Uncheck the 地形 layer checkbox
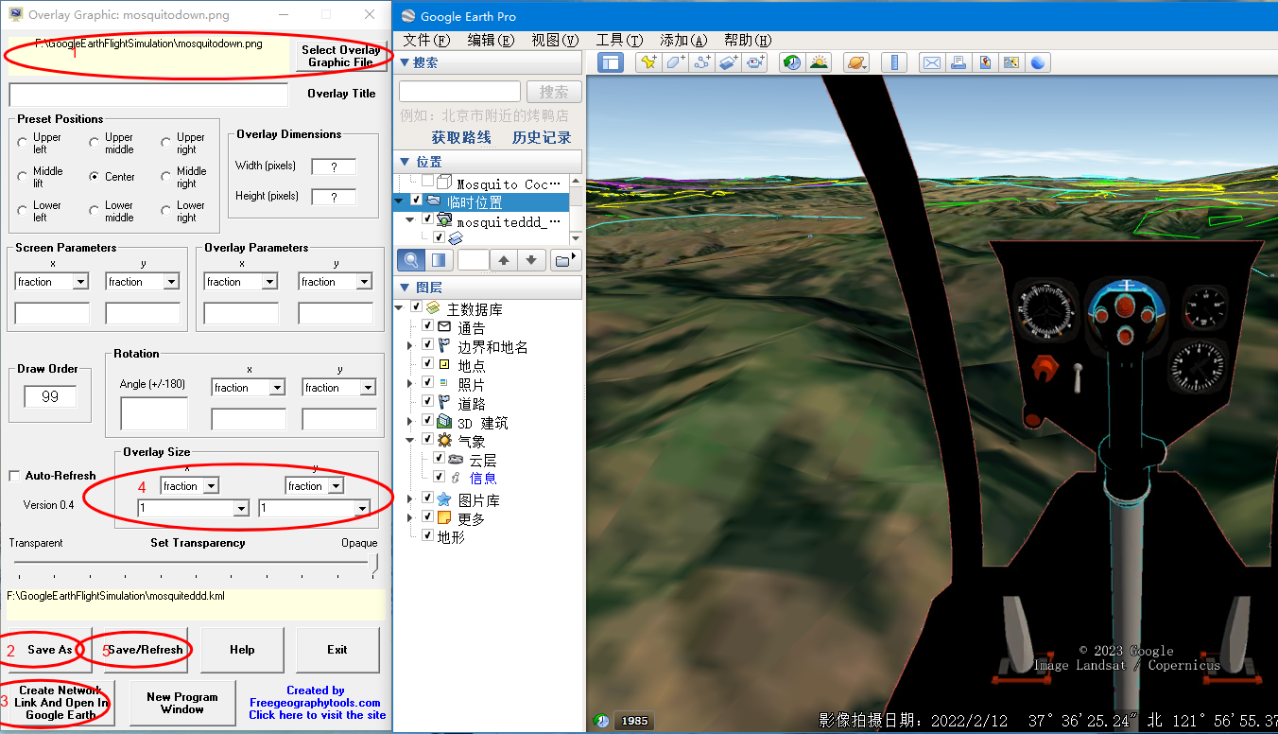 [x=427, y=535]
